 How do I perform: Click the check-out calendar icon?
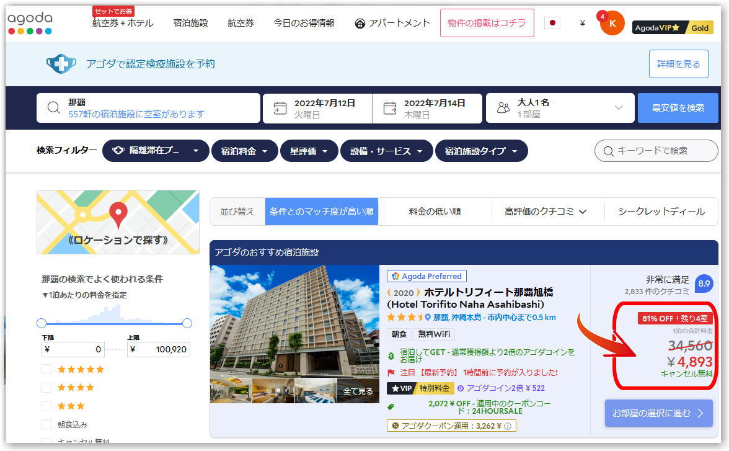389,109
